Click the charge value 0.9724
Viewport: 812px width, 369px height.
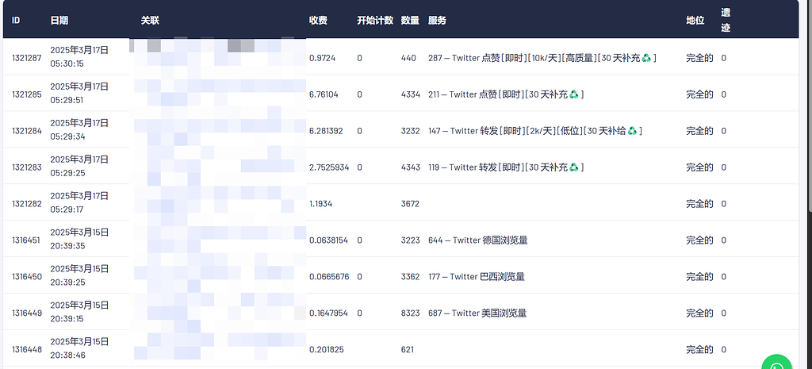click(322, 58)
